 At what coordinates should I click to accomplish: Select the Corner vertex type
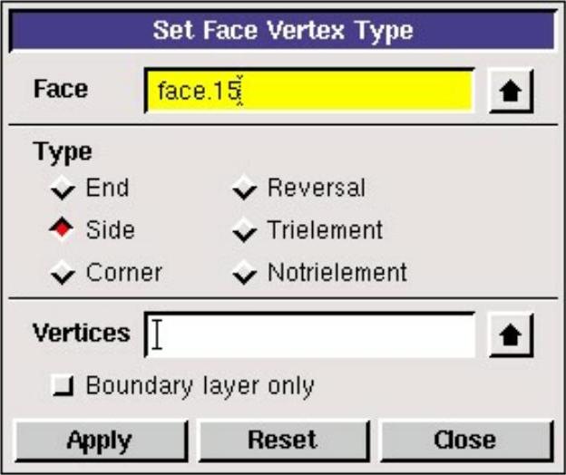pos(63,273)
